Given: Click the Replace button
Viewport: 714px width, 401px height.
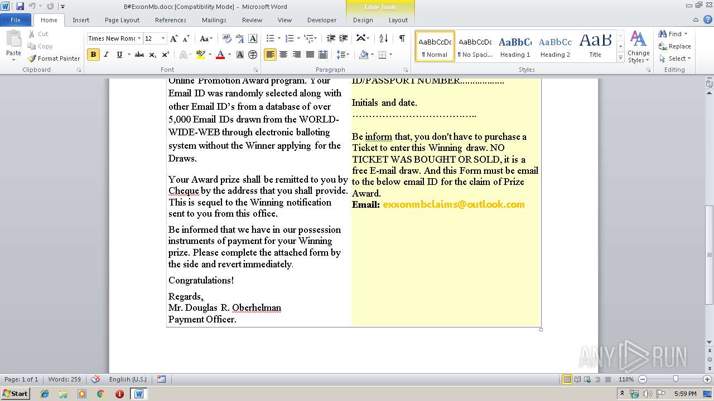Looking at the screenshot, I should [674, 46].
